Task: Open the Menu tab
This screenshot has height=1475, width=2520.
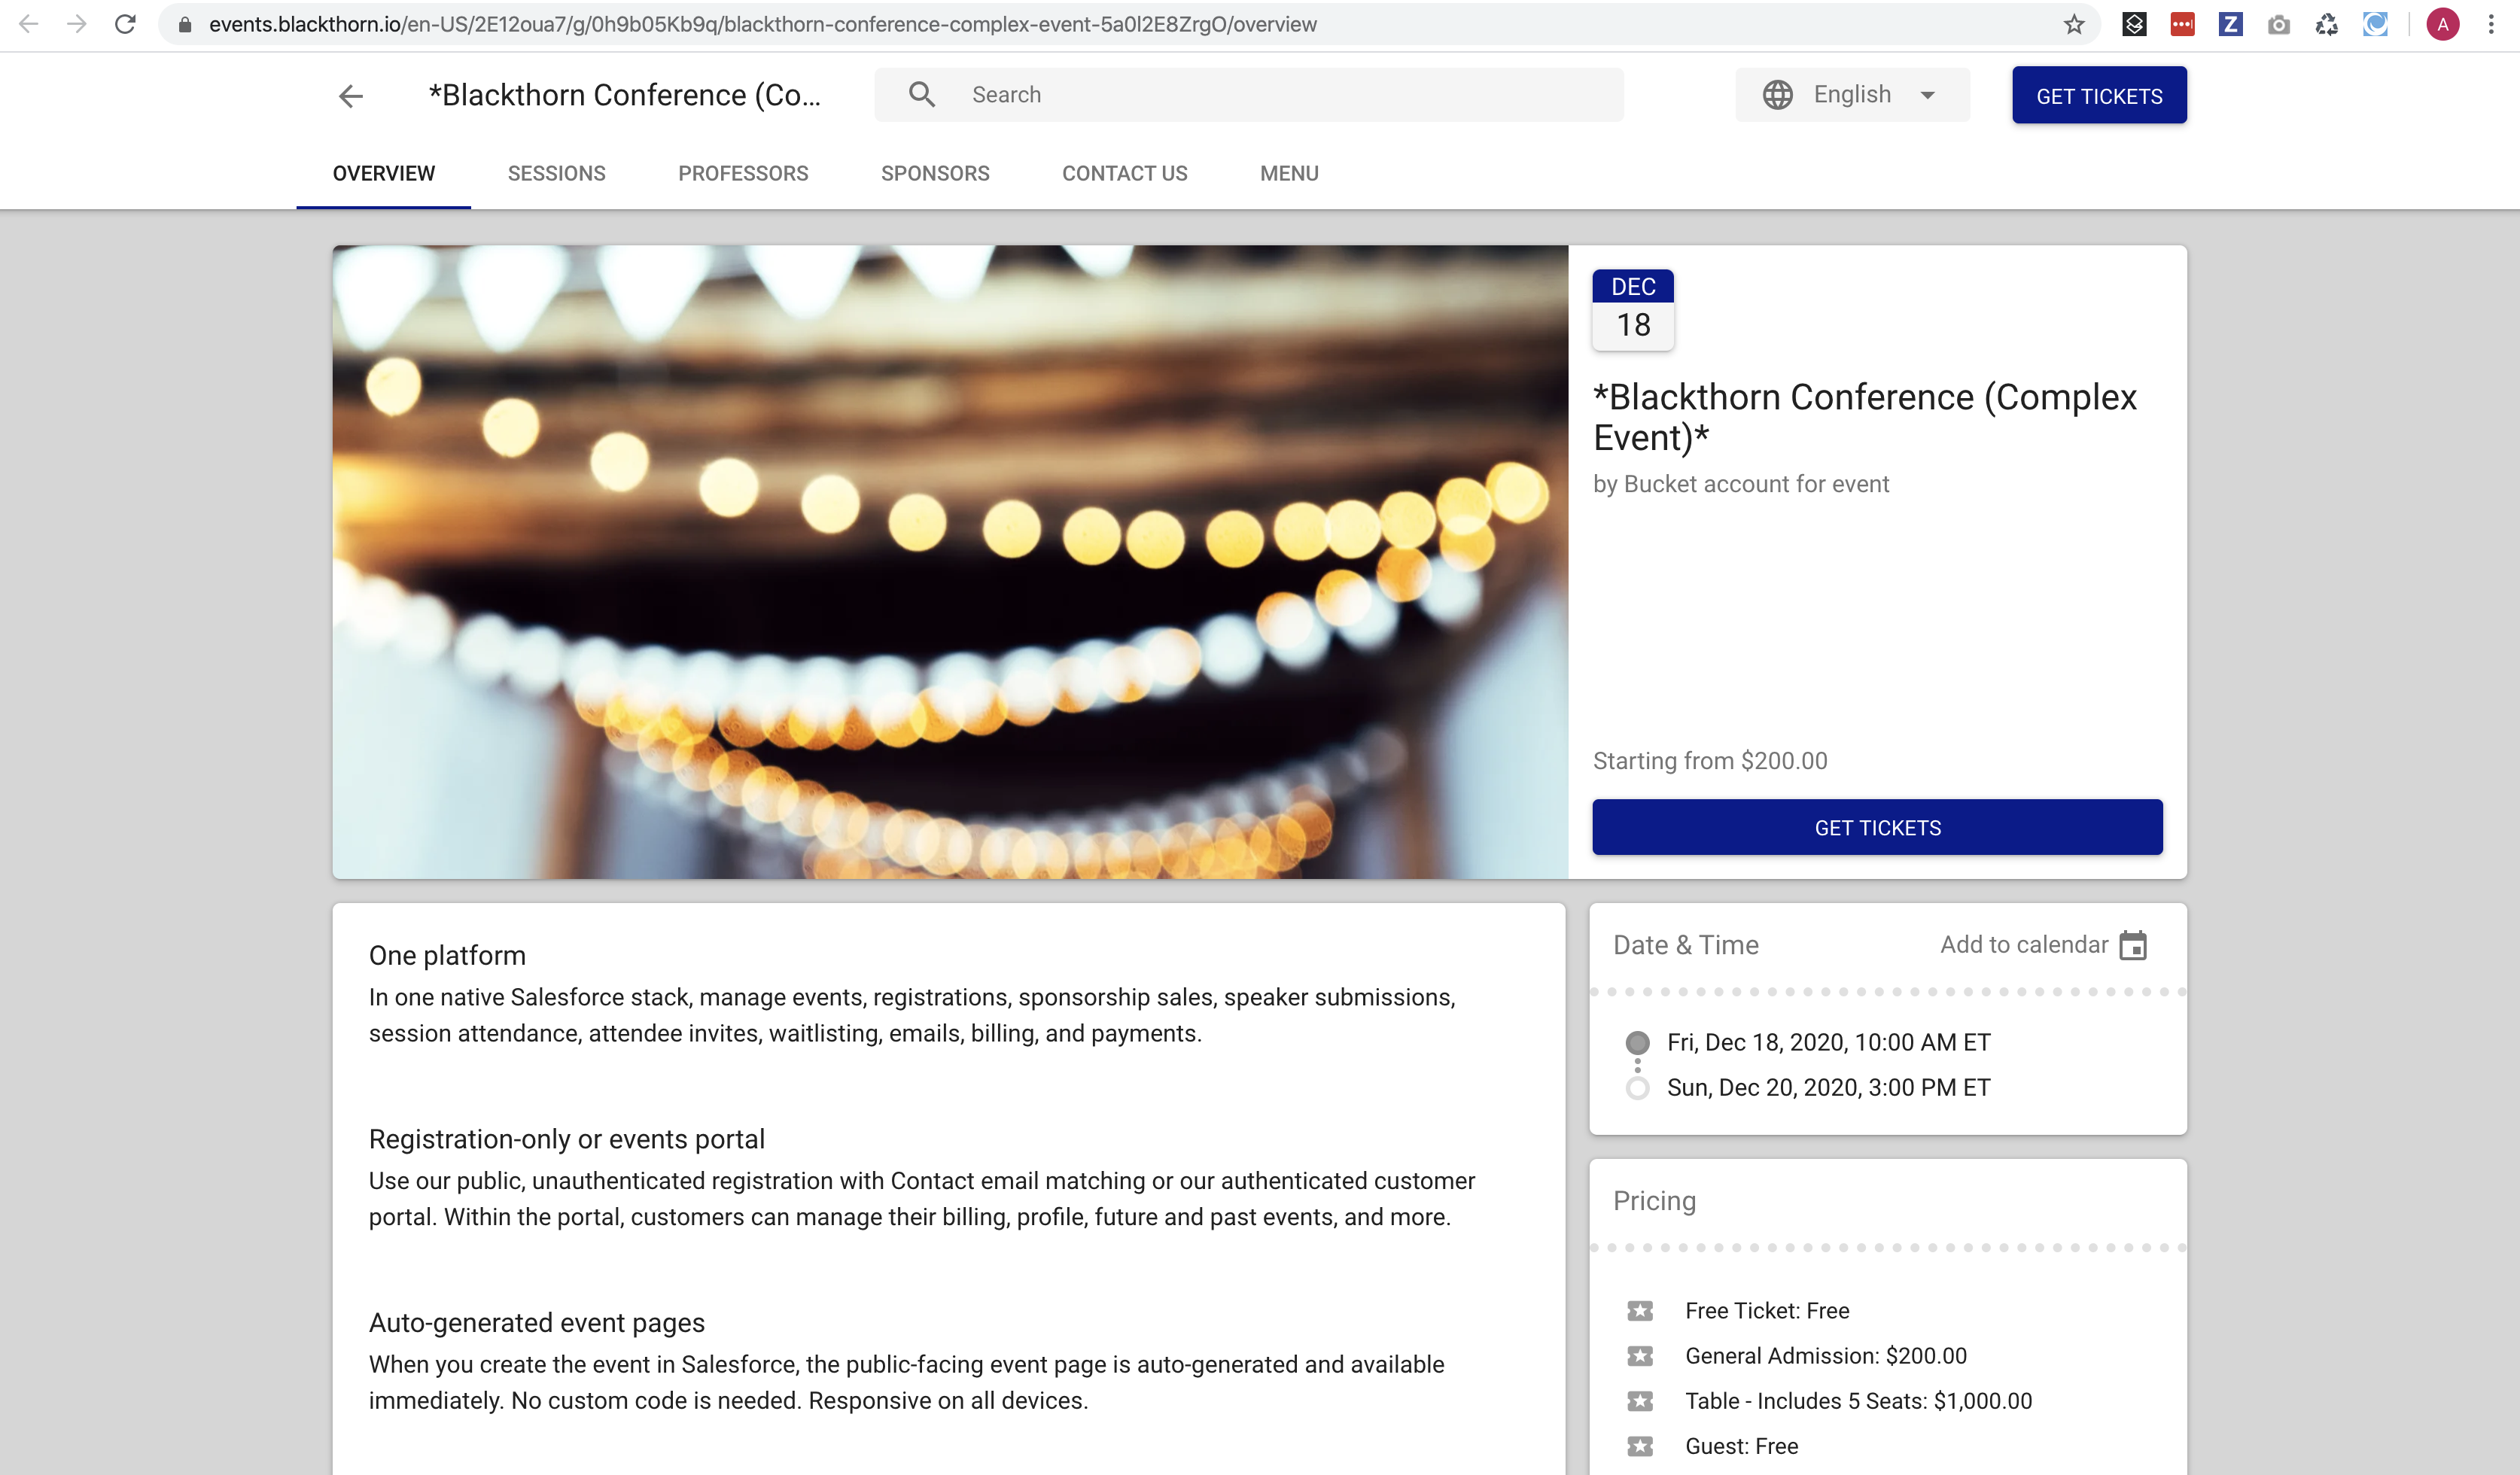Action: [1289, 174]
